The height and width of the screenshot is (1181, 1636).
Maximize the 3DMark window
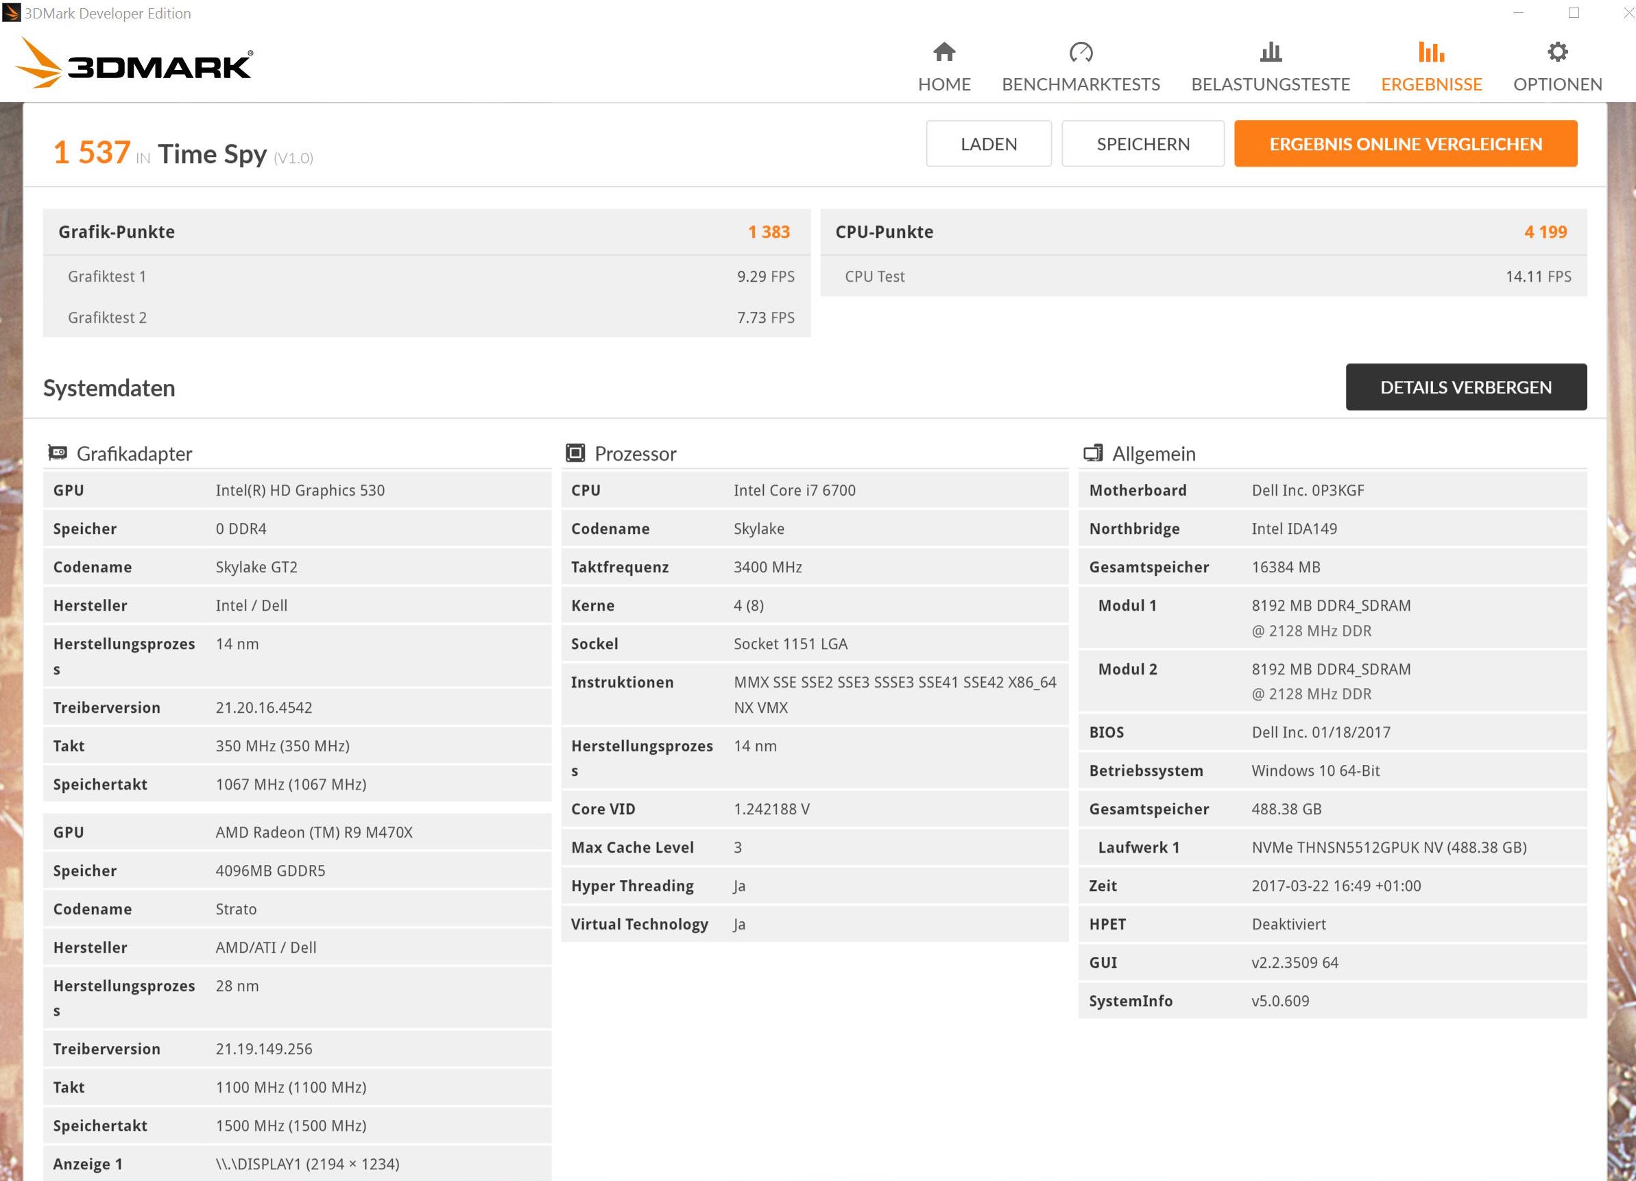coord(1574,13)
